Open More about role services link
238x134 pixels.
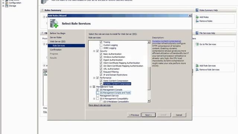[99, 105]
